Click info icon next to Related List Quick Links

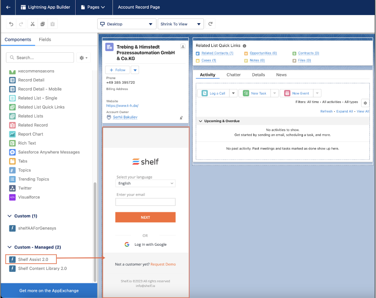coord(244,46)
